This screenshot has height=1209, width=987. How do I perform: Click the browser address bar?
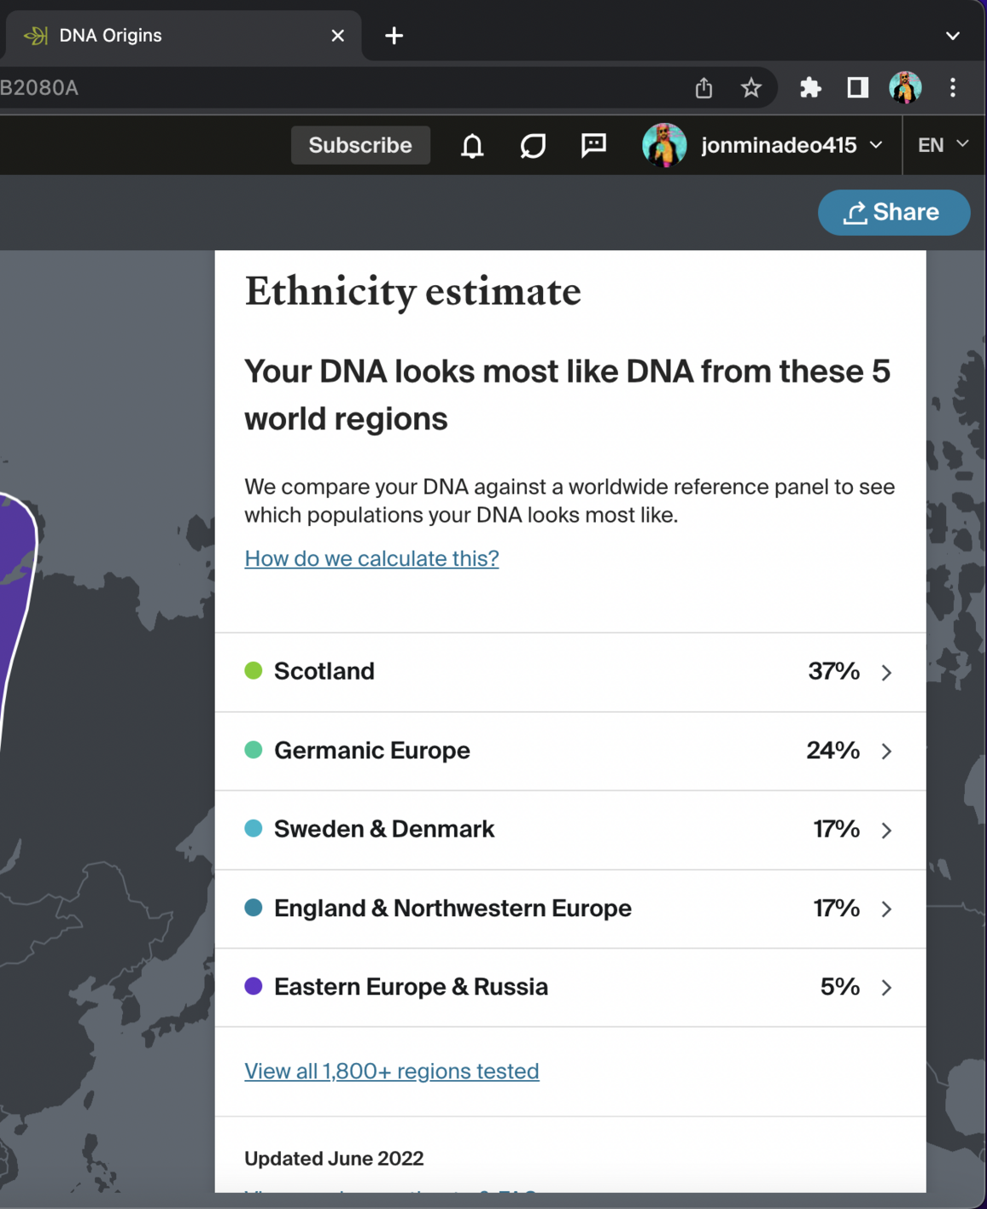342,88
